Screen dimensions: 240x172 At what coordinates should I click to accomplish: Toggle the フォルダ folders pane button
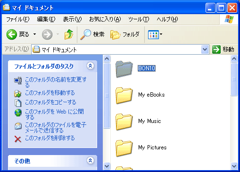[x=125, y=34]
